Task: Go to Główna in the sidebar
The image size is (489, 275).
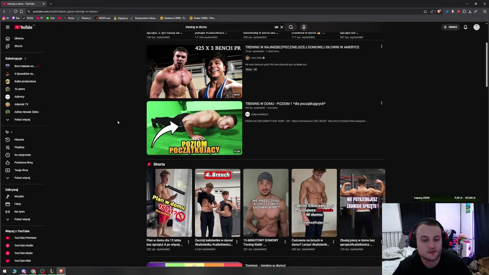Action: pos(19,39)
